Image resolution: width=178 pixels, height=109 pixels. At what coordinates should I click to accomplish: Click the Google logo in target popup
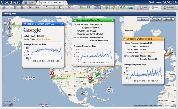(32, 30)
